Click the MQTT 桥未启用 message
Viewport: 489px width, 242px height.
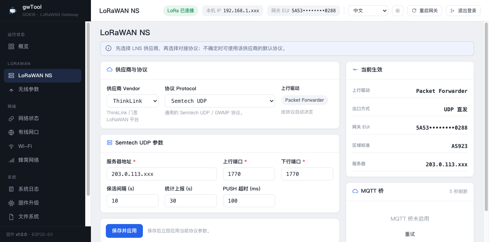(x=410, y=219)
